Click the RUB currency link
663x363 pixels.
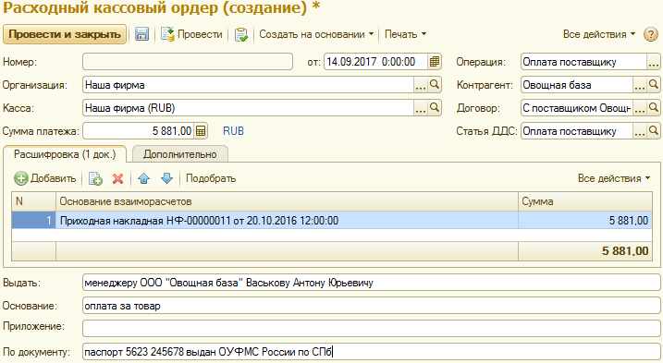tap(233, 131)
